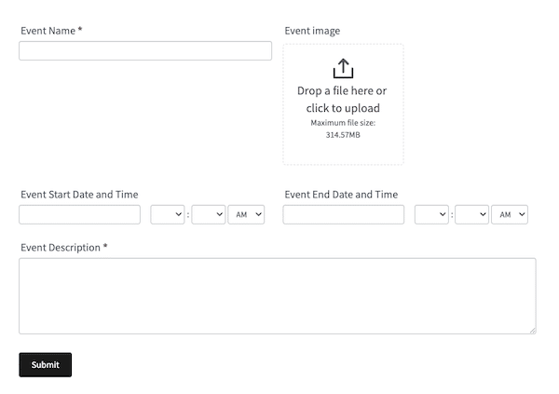Open the start time AM/PM dropdown
This screenshot has height=394, width=559.
pos(246,214)
